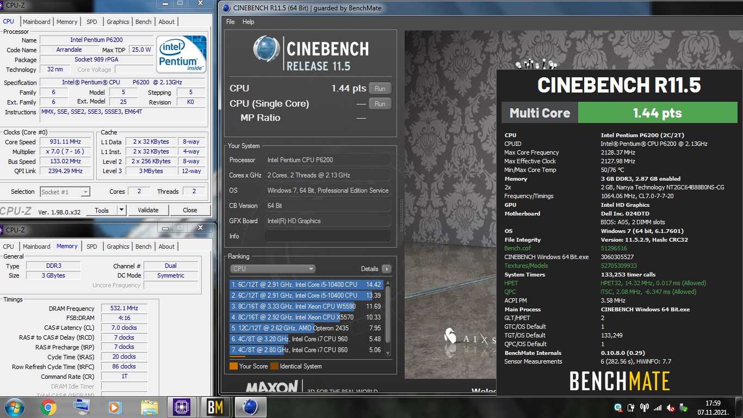Open Help menu in Cinebench
Image resolution: width=743 pixels, height=418 pixels.
pos(248,22)
